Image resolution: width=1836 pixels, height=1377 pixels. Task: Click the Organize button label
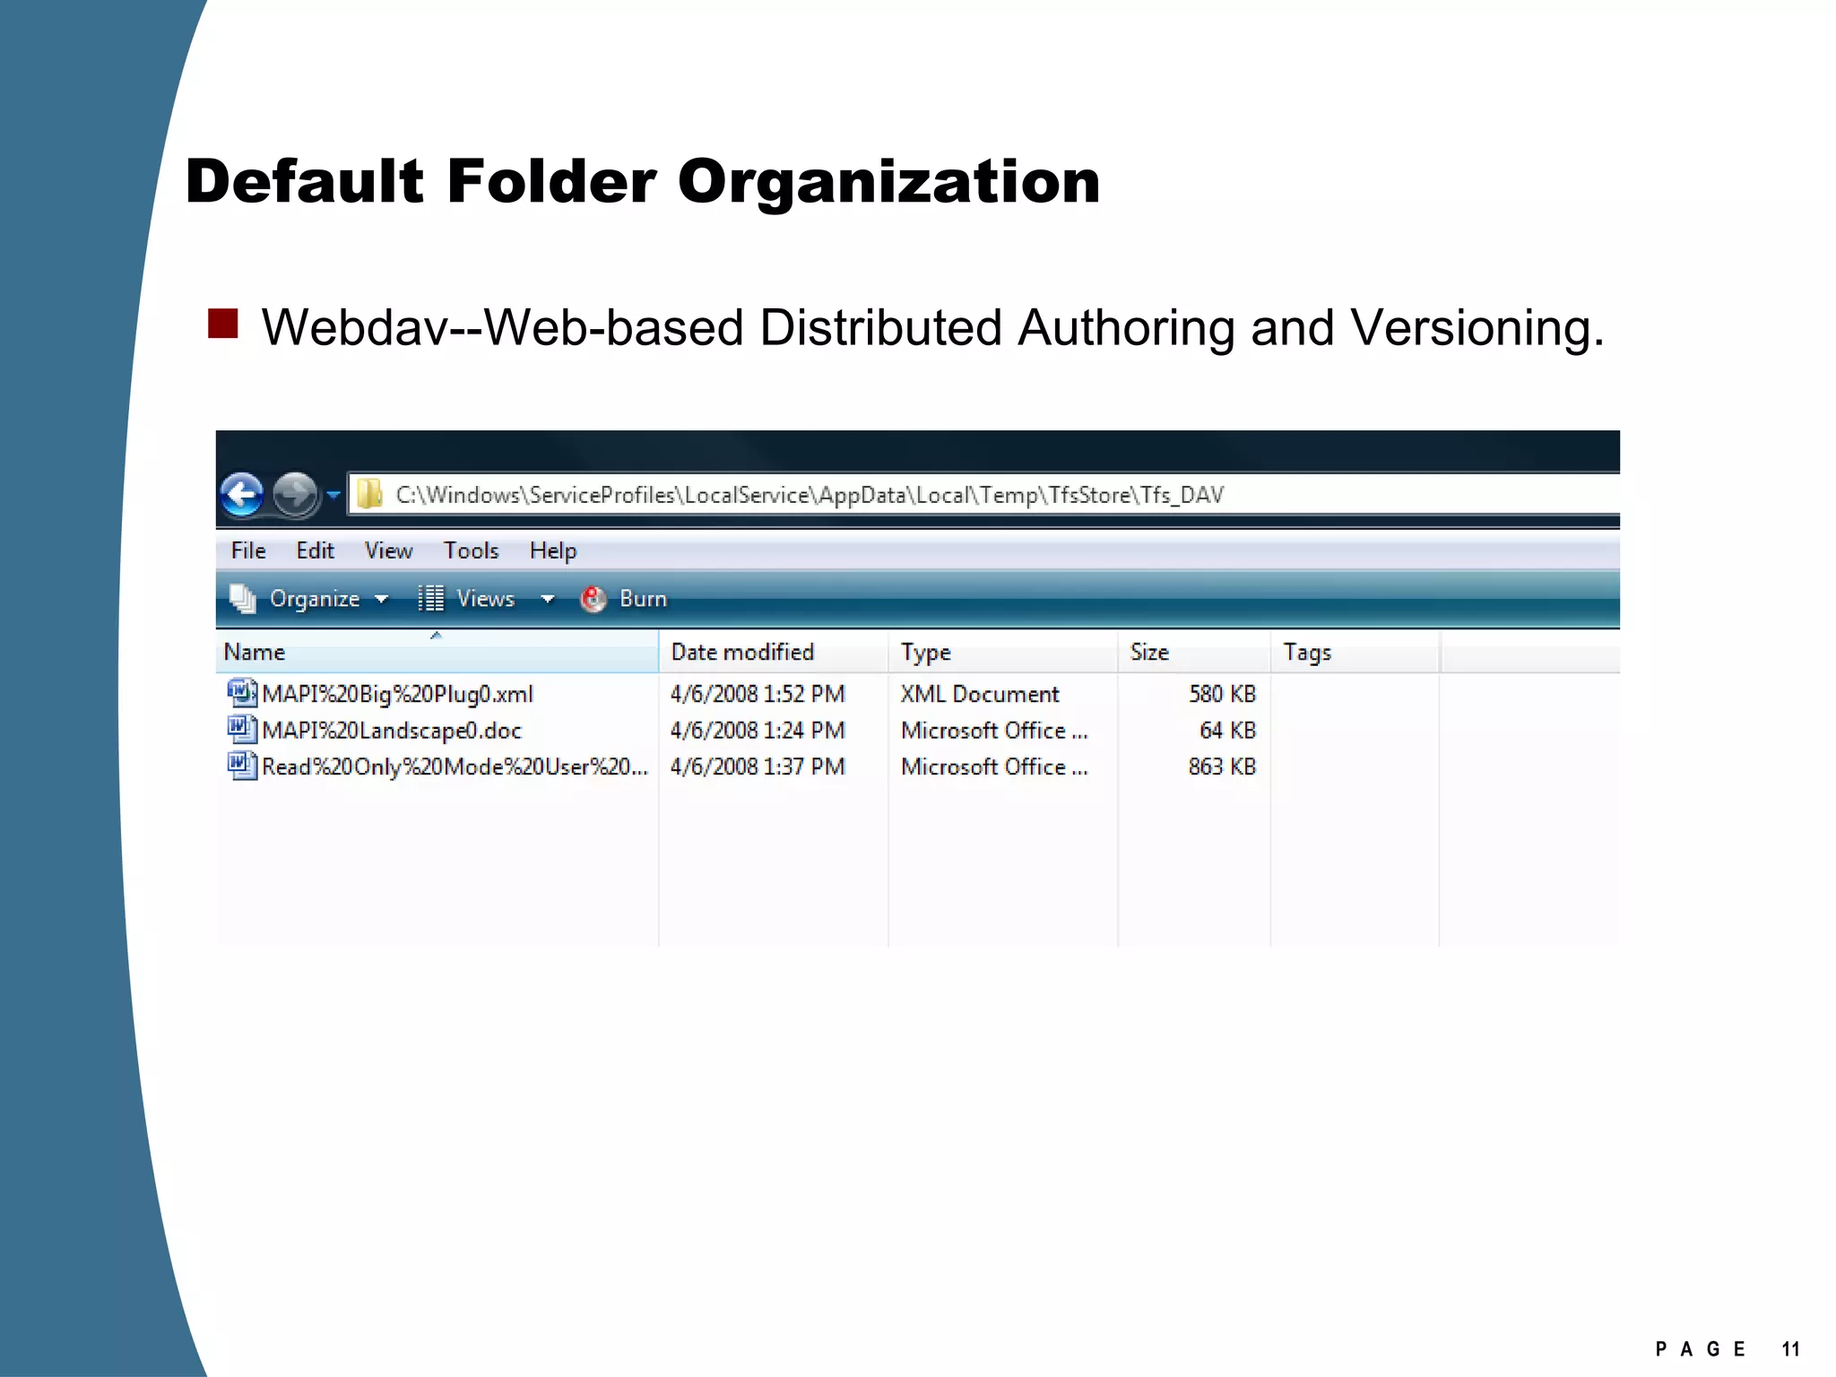point(315,599)
